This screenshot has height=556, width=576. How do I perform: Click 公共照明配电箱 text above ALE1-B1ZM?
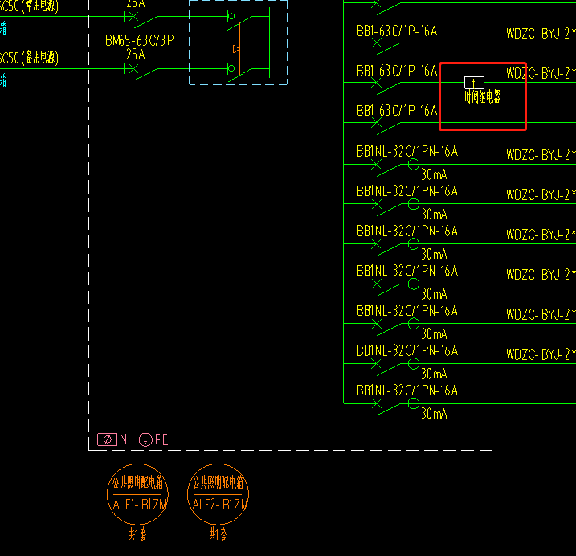coord(137,483)
